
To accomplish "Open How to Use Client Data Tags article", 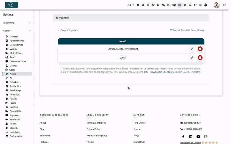I will pos(175,72).
